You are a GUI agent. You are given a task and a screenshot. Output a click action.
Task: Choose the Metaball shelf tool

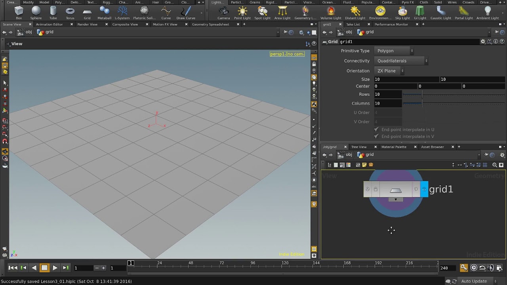(x=105, y=13)
